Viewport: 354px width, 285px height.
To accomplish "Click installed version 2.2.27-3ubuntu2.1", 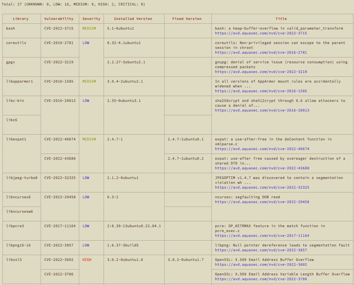I will pos(126,62).
